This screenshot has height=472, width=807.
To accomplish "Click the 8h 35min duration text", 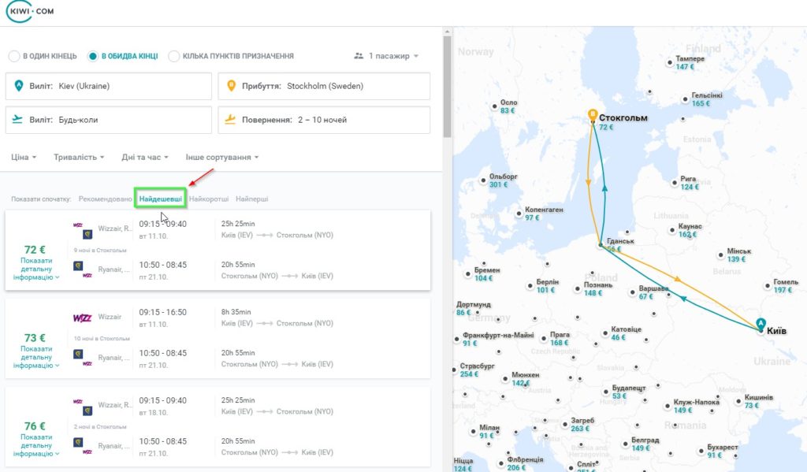I will click(x=236, y=312).
